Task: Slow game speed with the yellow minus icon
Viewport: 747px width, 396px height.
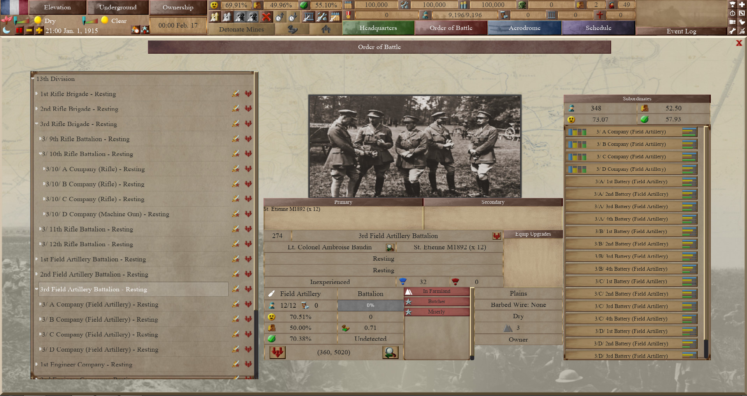Action: tap(29, 30)
